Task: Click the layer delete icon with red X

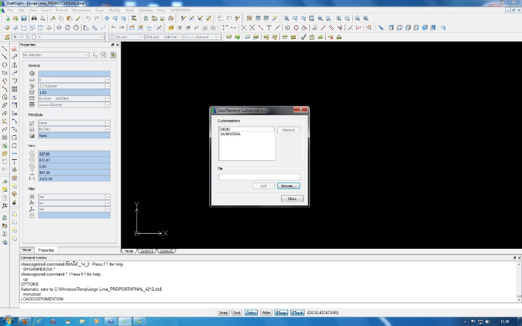Action: [x=331, y=37]
